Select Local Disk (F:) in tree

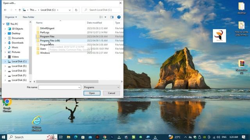(19, 75)
